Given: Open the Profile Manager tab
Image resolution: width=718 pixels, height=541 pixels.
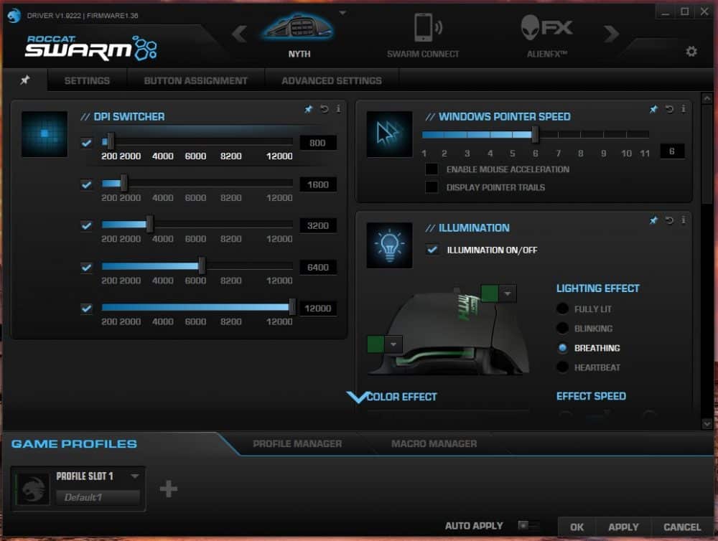Looking at the screenshot, I should tap(297, 443).
